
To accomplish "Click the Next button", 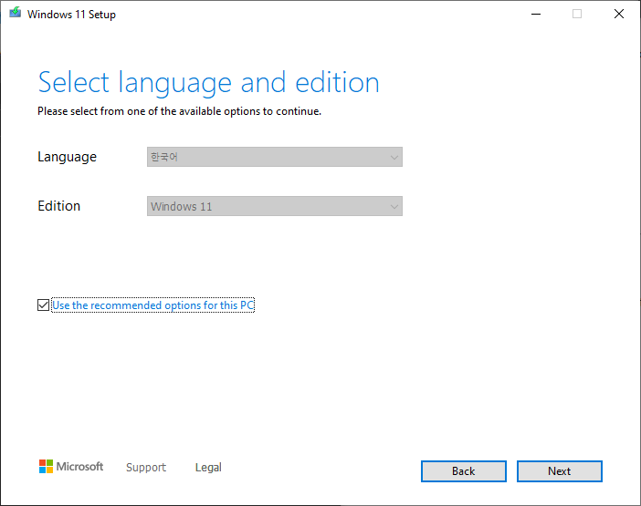I will coord(559,471).
